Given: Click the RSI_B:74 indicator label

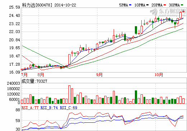Looking at the screenshot, I should pyautogui.click(x=49, y=108).
